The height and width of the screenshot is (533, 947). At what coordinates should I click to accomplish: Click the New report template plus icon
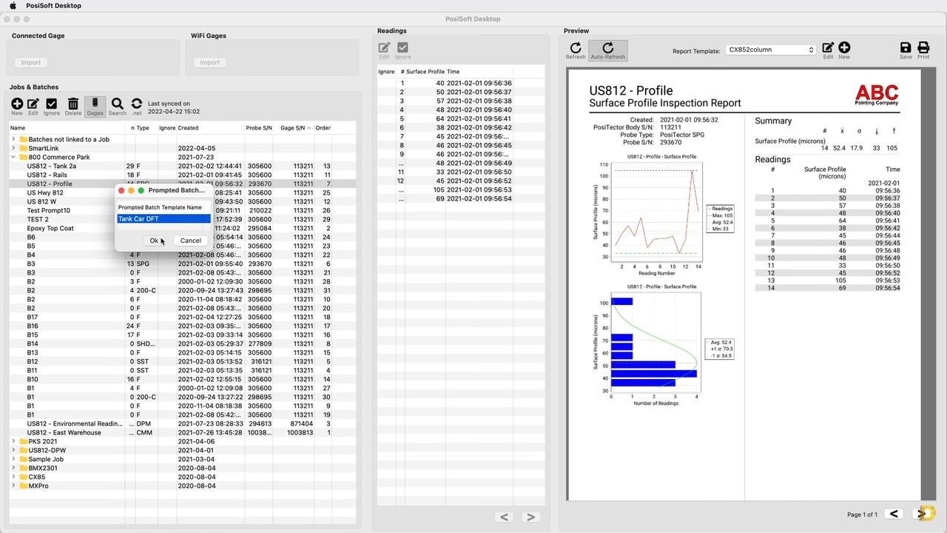(x=844, y=49)
